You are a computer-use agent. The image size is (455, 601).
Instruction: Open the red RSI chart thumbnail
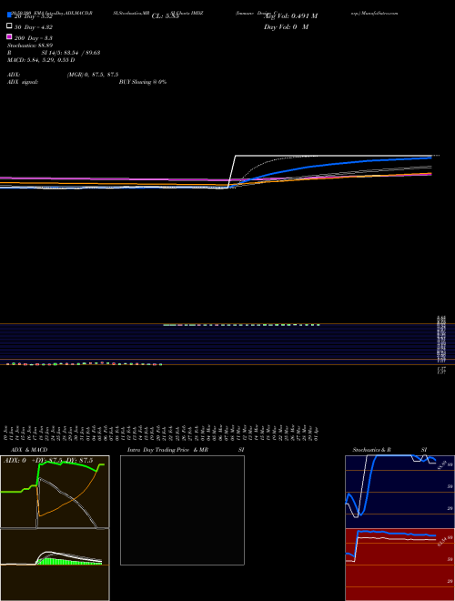point(399,565)
